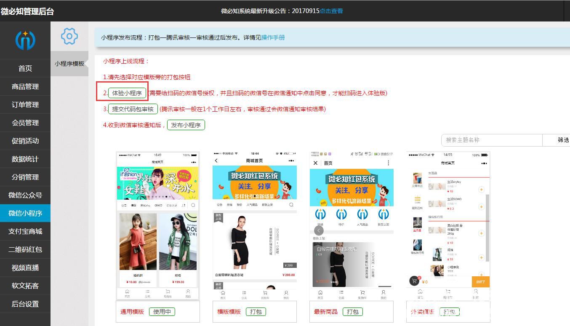Click the 最新商品 label text
This screenshot has height=326, width=570.
pos(326,312)
